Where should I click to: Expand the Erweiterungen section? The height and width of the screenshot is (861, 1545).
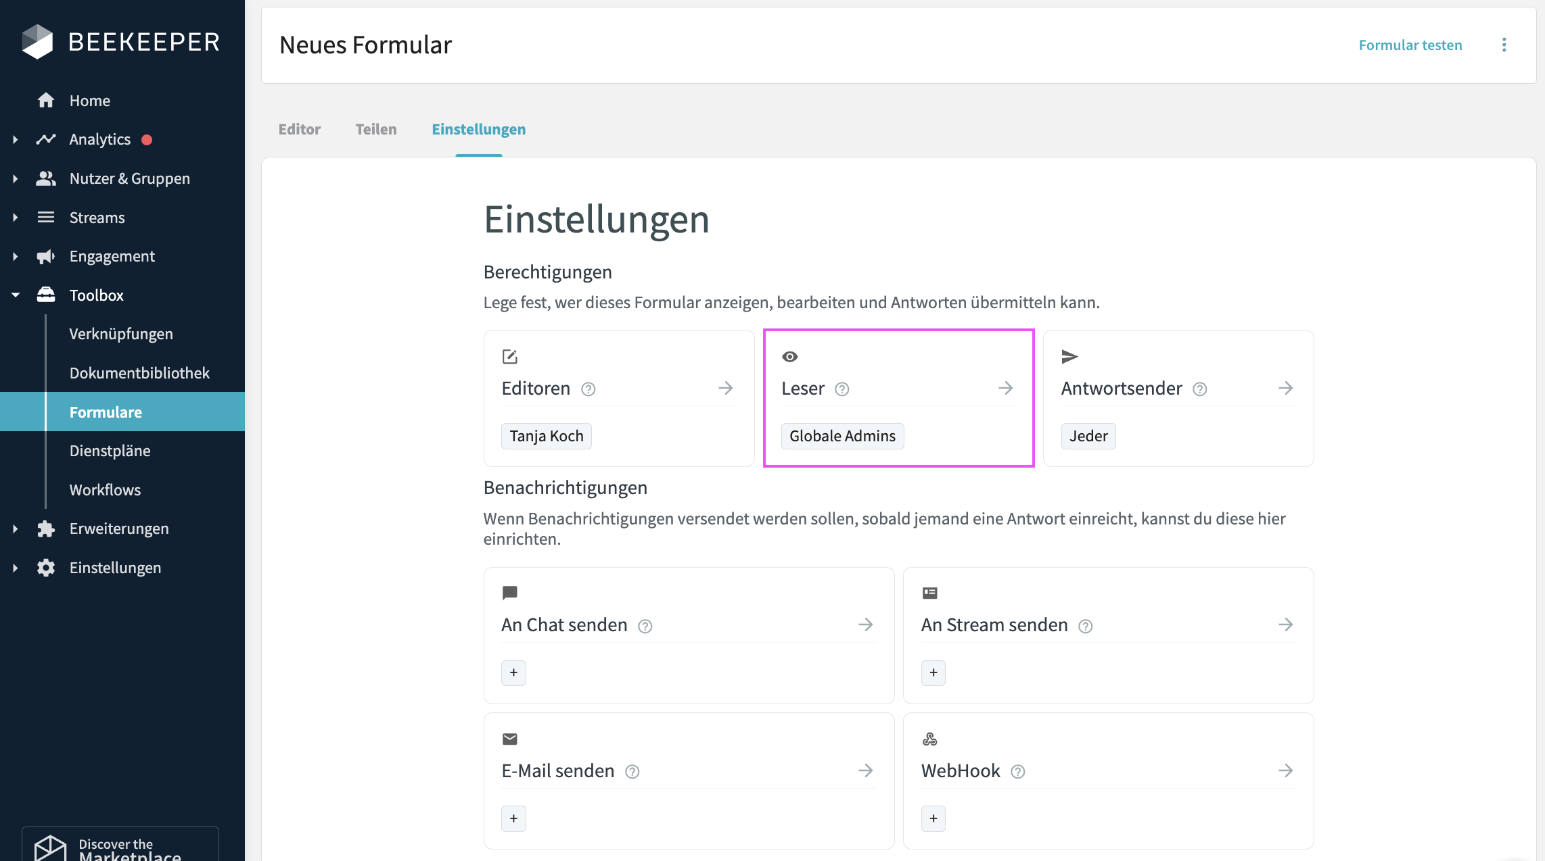(16, 528)
